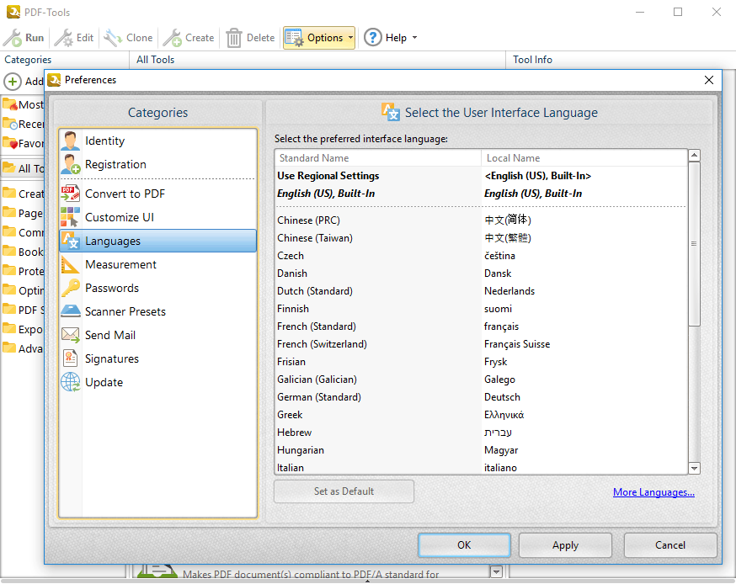Select Scanner Presets category

(x=125, y=311)
